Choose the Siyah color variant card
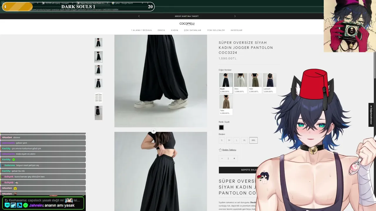The height and width of the screenshot is (211, 376). point(226,83)
